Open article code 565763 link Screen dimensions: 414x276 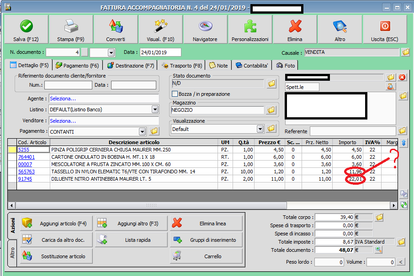(x=26, y=172)
